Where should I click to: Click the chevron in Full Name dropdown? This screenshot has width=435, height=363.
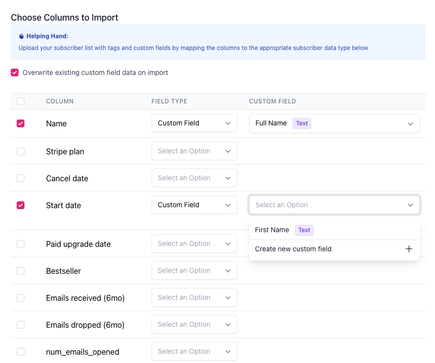tap(410, 123)
